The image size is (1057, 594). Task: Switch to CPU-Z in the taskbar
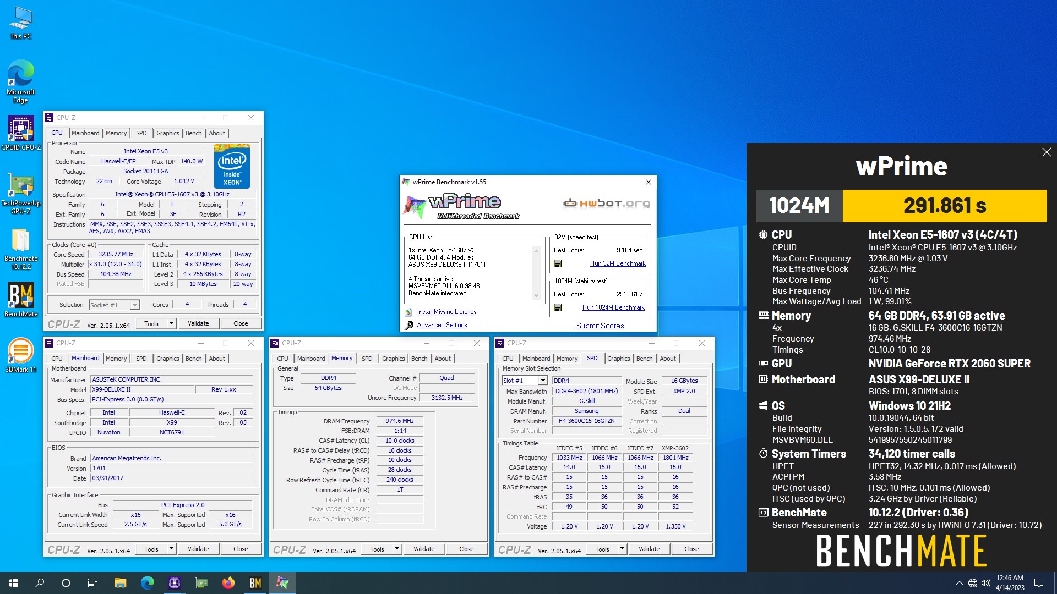174,583
